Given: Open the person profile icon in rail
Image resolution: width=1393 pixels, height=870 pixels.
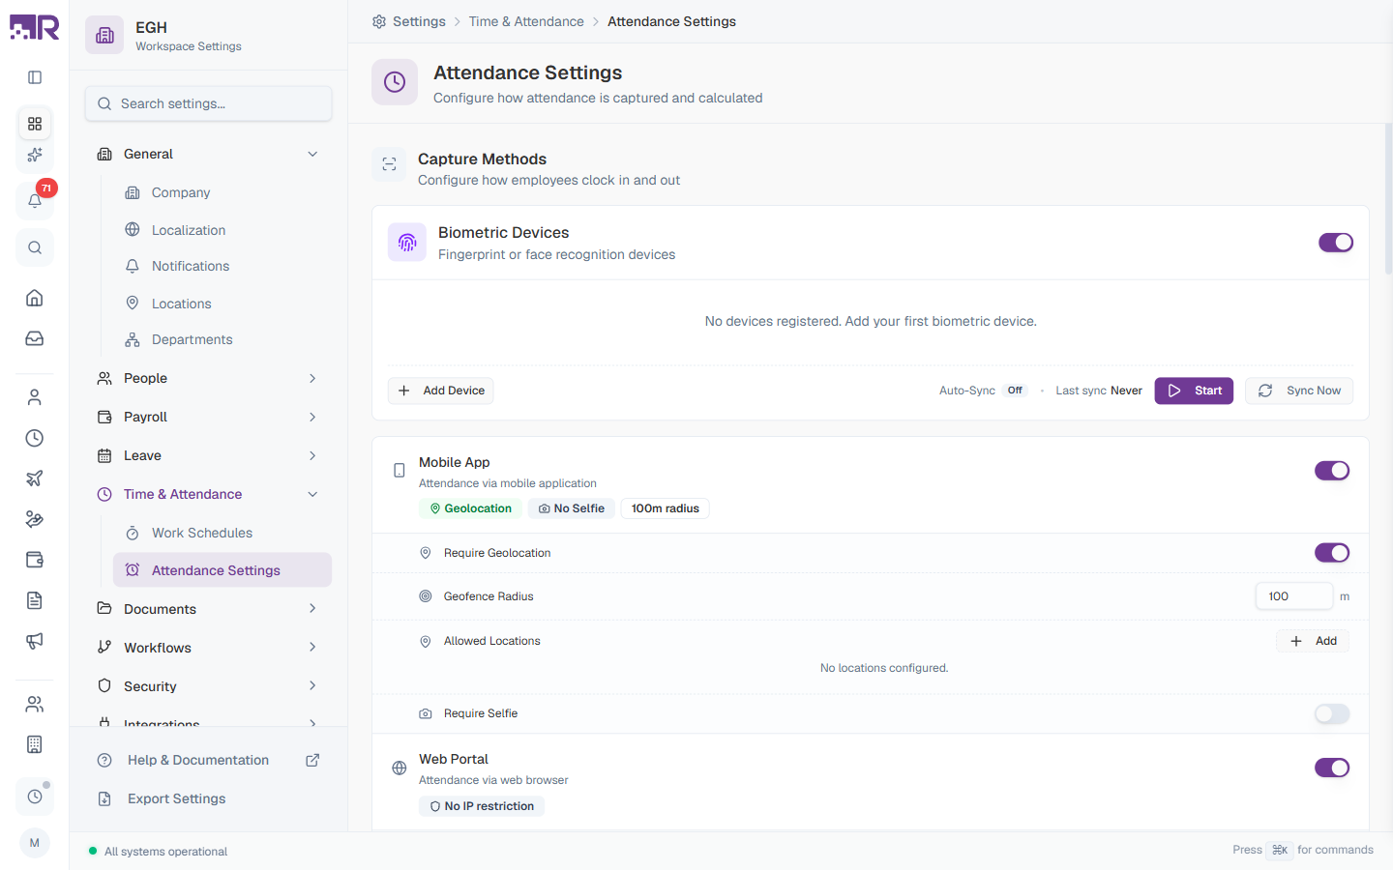Looking at the screenshot, I should point(35,397).
